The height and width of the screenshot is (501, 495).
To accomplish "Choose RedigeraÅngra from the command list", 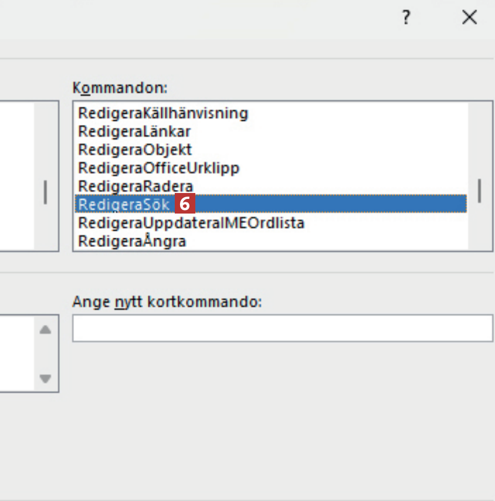I will [132, 241].
